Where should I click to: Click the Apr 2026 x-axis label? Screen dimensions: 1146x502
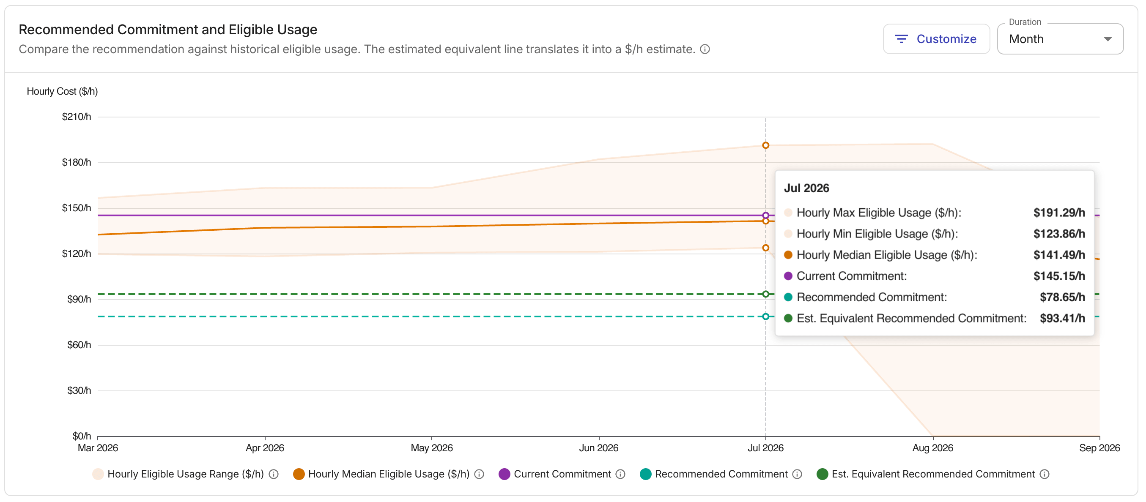click(x=265, y=448)
